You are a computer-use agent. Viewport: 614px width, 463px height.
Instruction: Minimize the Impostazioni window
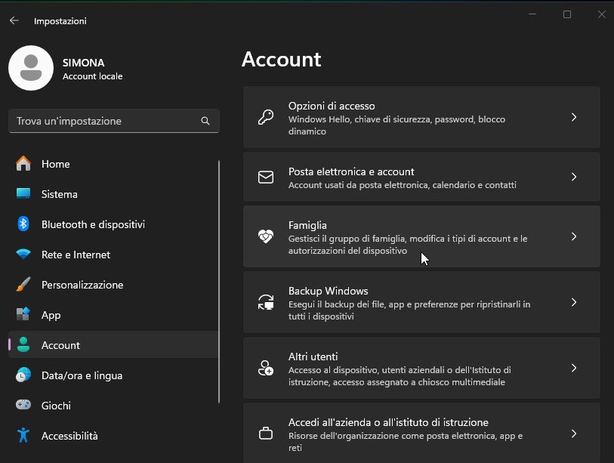point(532,14)
